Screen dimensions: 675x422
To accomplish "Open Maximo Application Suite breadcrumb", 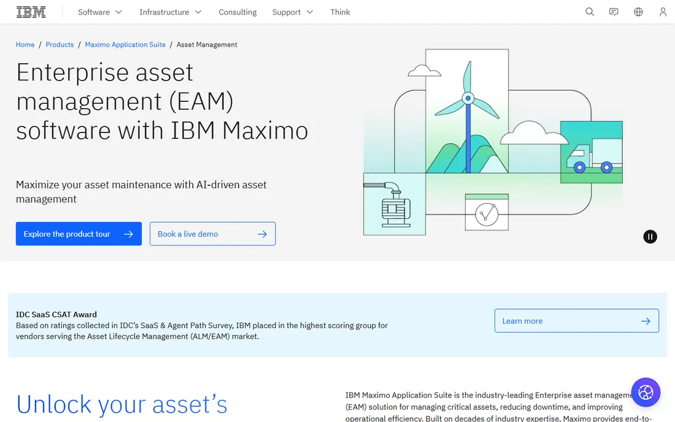I will (125, 45).
